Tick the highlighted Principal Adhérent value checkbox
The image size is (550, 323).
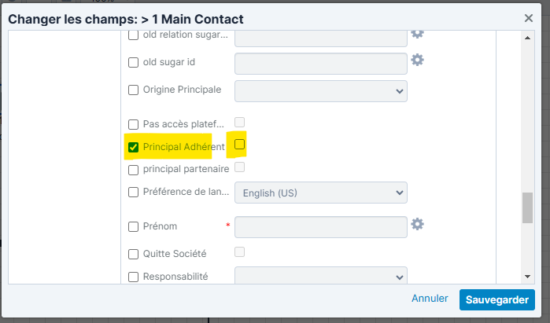(240, 145)
